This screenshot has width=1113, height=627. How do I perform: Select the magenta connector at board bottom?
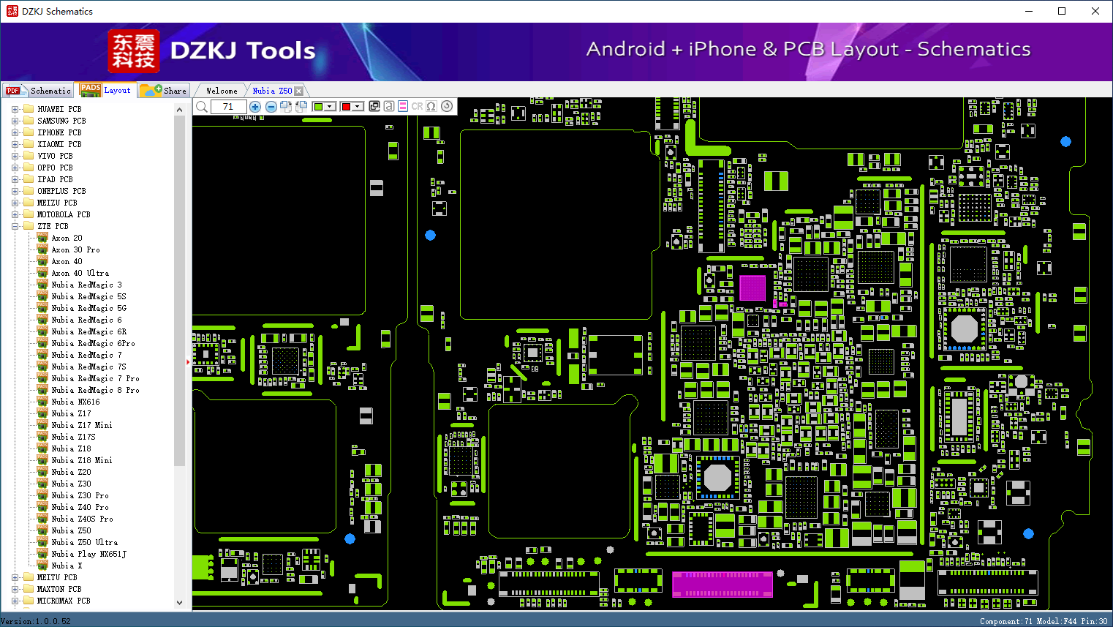coord(722,585)
